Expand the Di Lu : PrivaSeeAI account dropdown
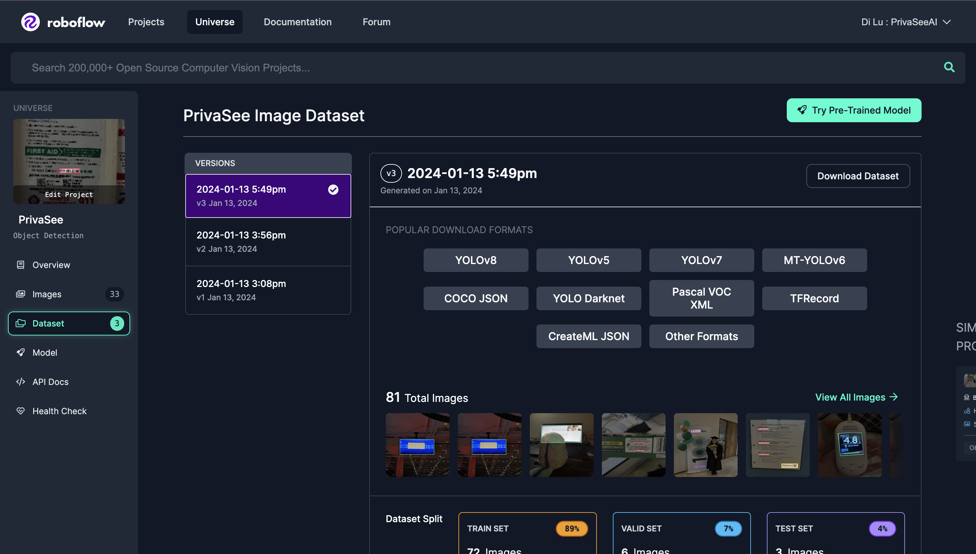The height and width of the screenshot is (554, 976). tap(906, 22)
